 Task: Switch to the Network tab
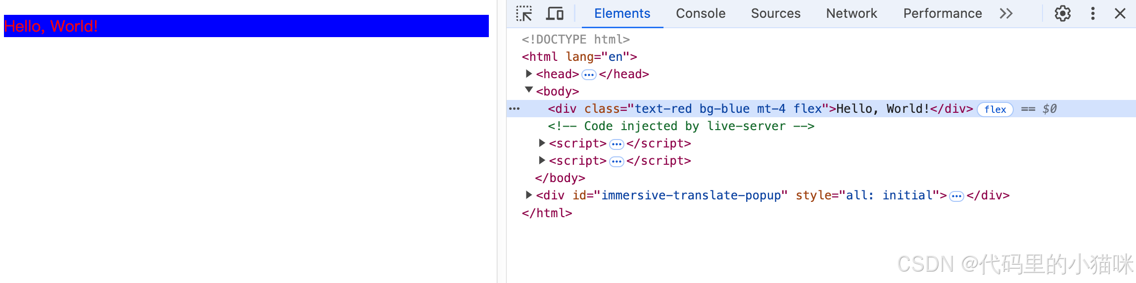click(x=852, y=13)
